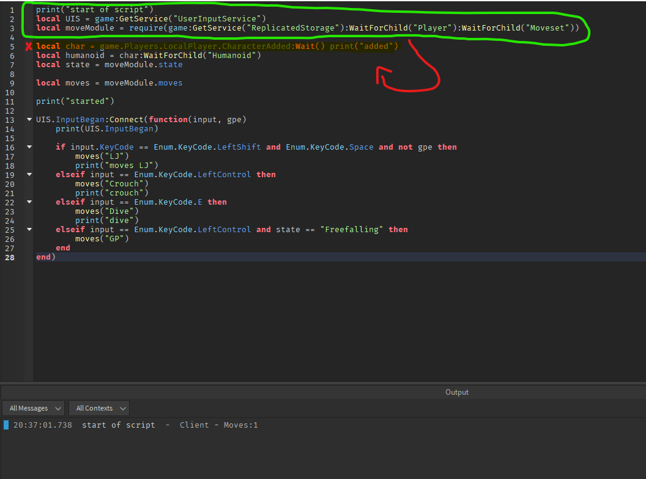Click the red error marker on line 5
646x479 pixels.
28,46
